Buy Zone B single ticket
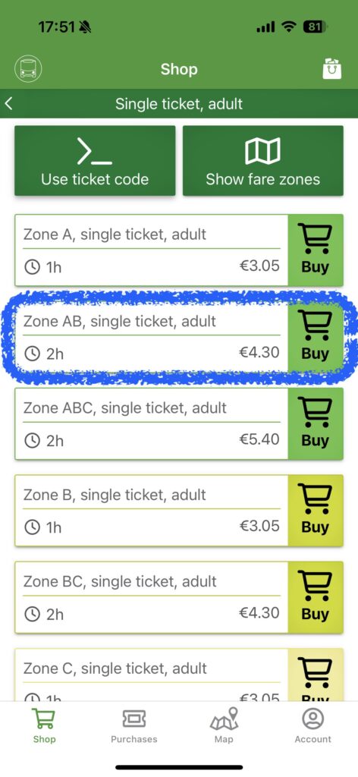This screenshot has height=777, width=358. click(x=316, y=511)
